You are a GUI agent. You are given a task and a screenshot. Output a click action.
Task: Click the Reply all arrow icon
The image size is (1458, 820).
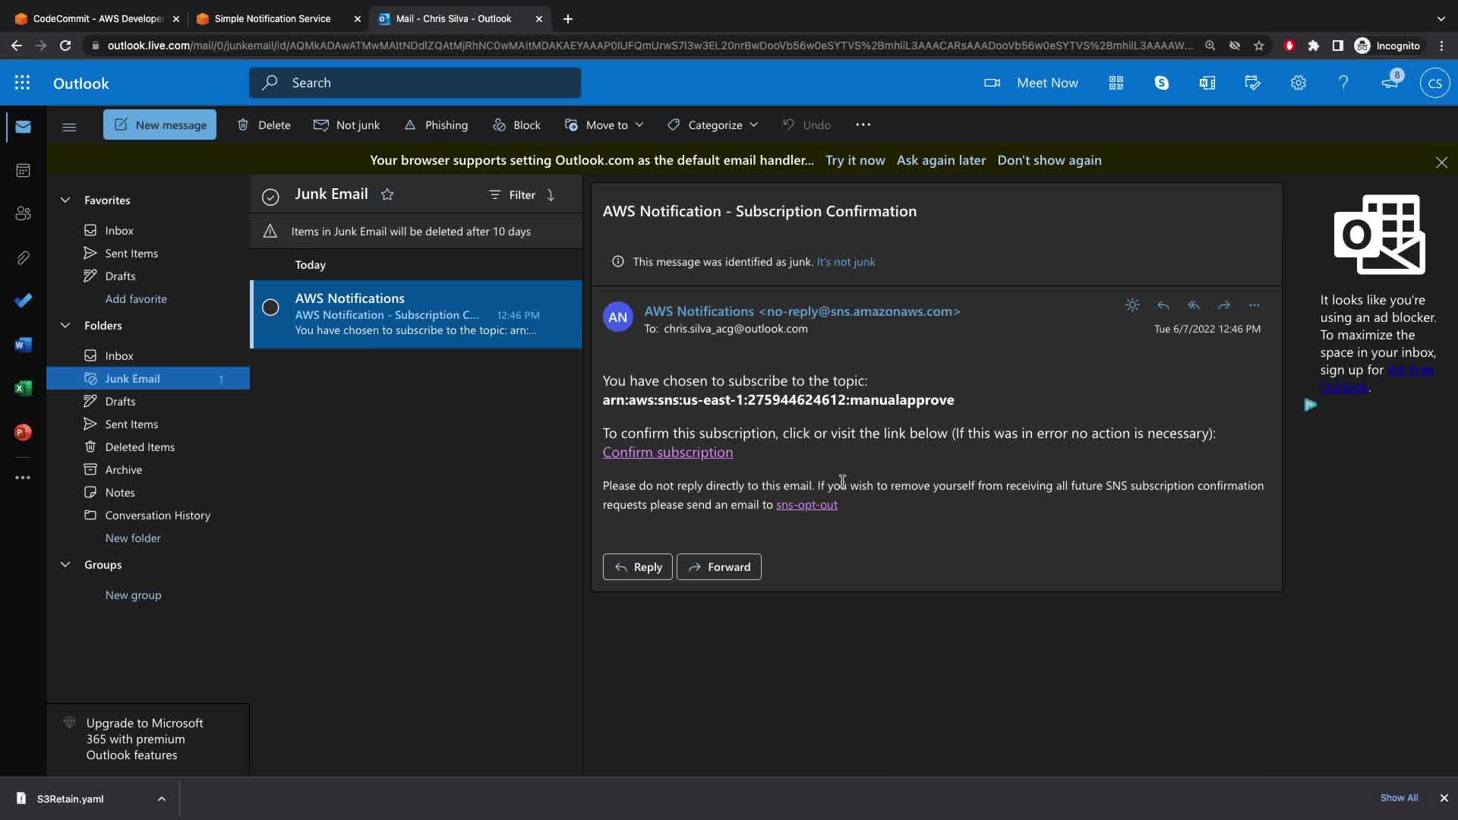pos(1193,305)
